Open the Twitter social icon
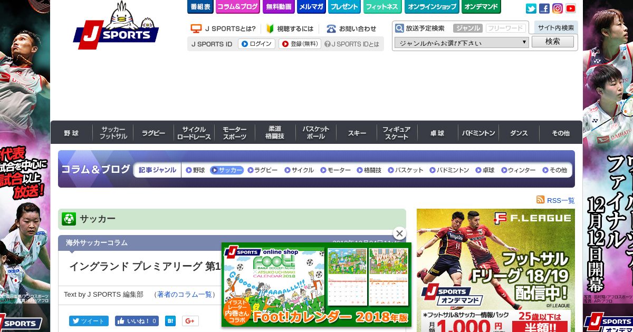The height and width of the screenshot is (332, 633). coord(531,8)
